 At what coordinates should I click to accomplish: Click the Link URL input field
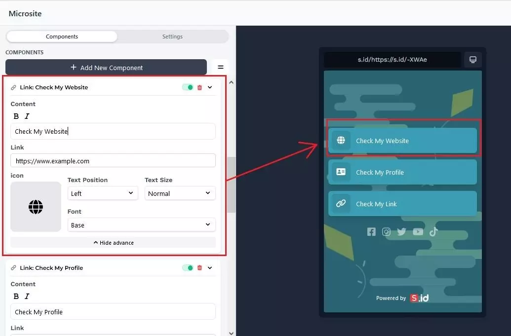pyautogui.click(x=113, y=161)
